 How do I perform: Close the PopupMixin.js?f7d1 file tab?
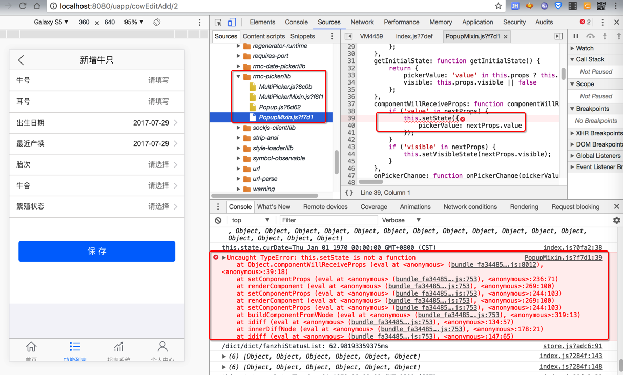506,37
